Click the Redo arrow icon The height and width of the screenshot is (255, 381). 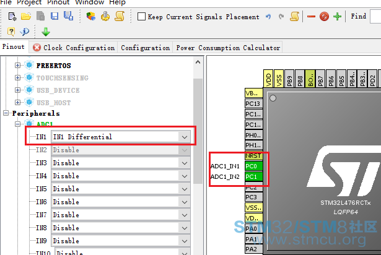point(281,17)
